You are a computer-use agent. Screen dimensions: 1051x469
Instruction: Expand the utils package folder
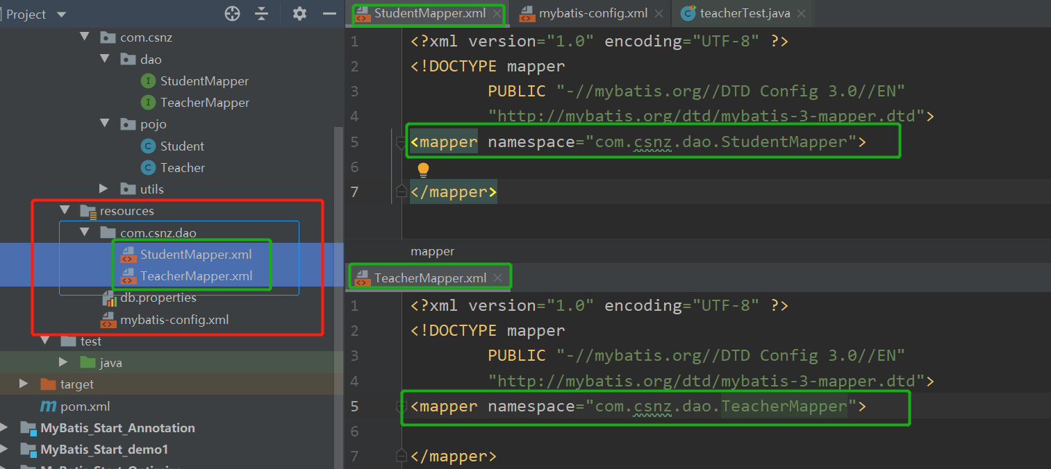click(x=104, y=188)
